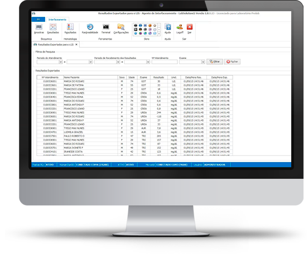The image size is (308, 260).
Task: Close the Resultados Exportados para o LIS tab
Action: pyautogui.click(x=76, y=45)
